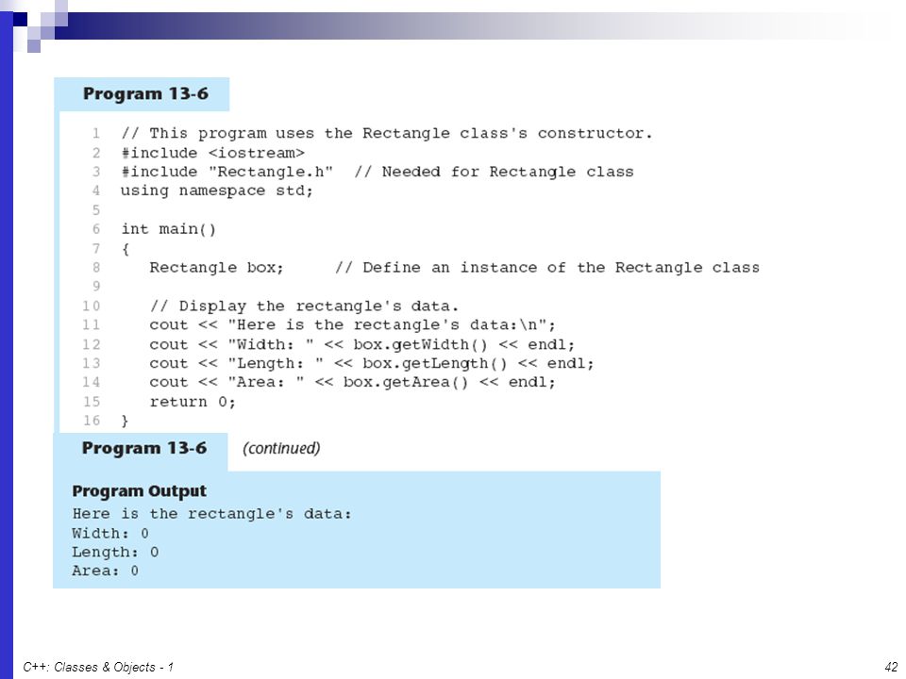Click line number 16

pos(92,421)
